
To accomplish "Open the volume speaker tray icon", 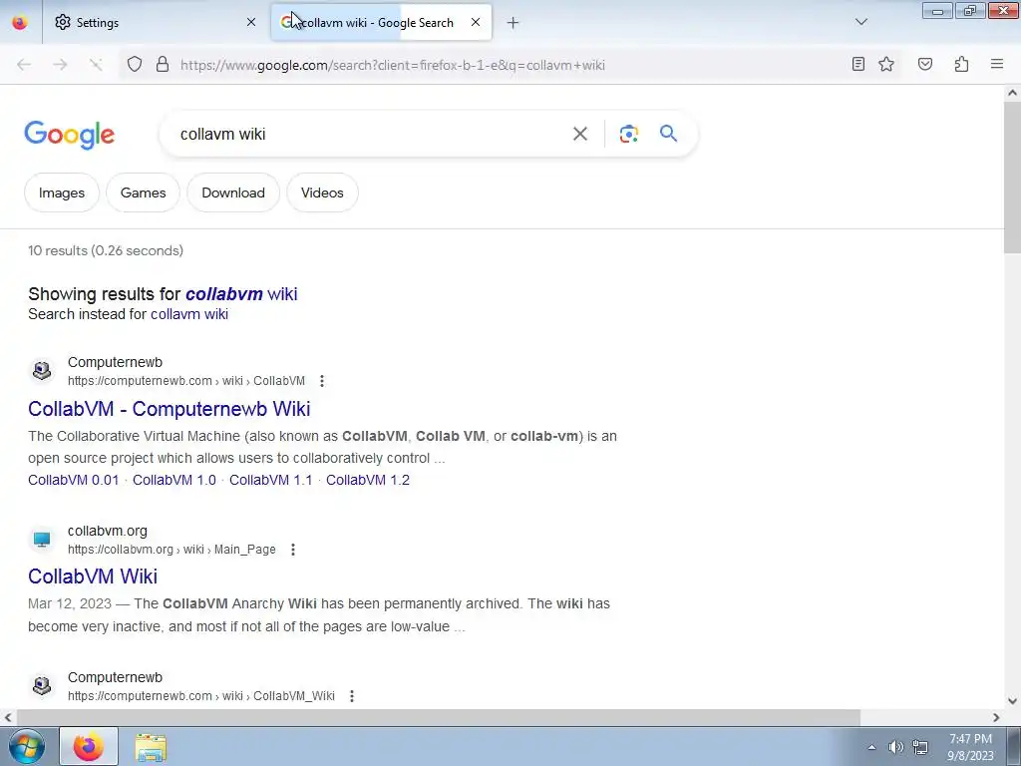I will click(896, 747).
